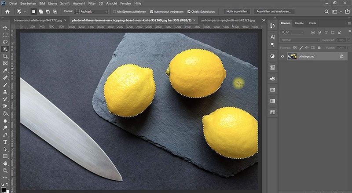Select the Lasso tool
352x193 pixels.
tap(5, 42)
